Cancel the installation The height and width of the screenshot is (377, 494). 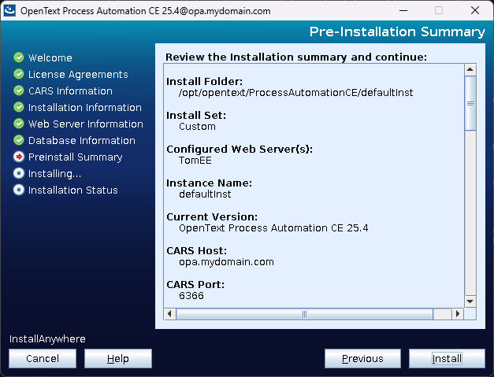[x=43, y=358]
